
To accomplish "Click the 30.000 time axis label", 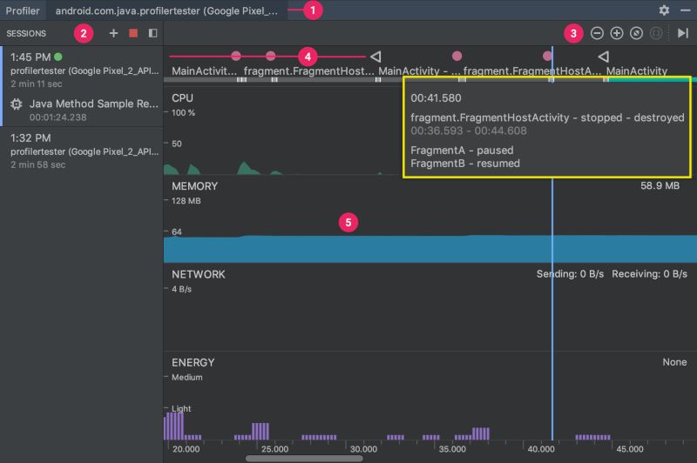I will [363, 449].
